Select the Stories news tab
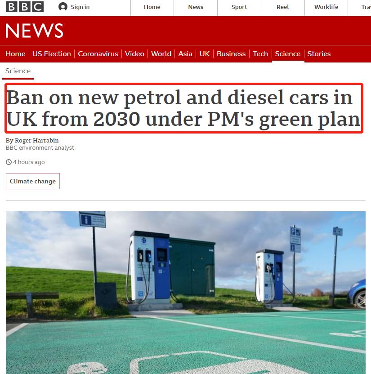 [319, 53]
